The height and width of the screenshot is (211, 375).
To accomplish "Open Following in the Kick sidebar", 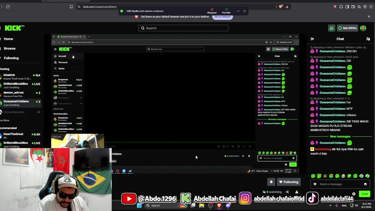I will [x=11, y=58].
